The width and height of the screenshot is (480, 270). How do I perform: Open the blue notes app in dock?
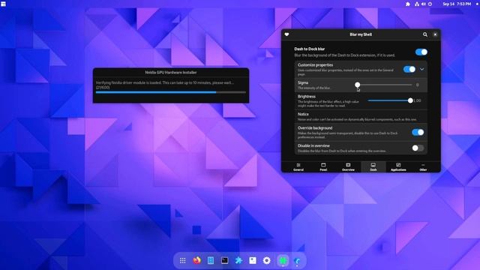pyautogui.click(x=211, y=260)
